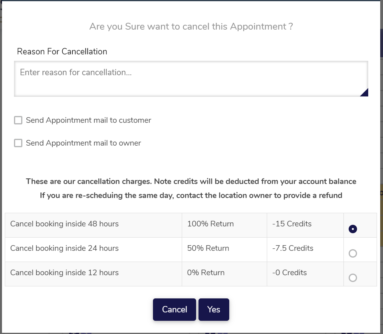Click the reason for cancellation text area

pyautogui.click(x=191, y=79)
